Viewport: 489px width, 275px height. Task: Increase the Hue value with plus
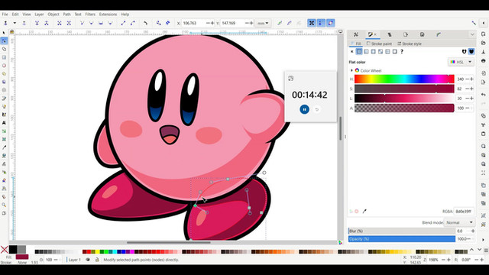[472, 79]
